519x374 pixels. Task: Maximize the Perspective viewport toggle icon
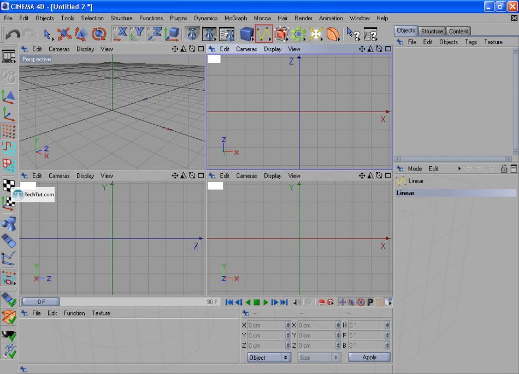pos(201,49)
